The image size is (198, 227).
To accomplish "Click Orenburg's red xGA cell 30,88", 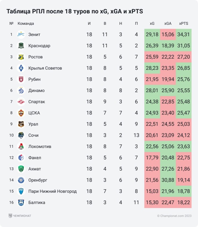I will pos(168,180).
